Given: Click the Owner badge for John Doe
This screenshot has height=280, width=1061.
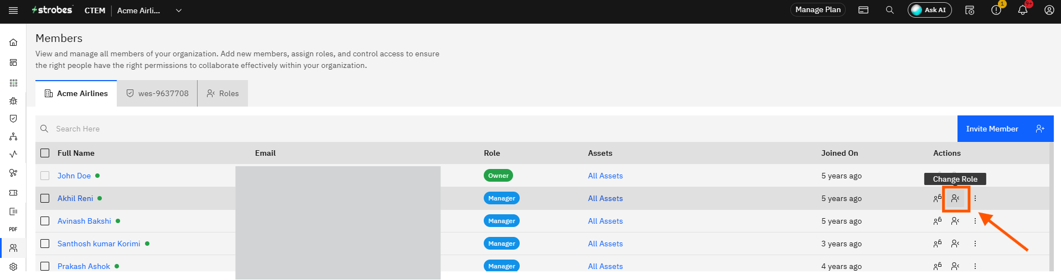Looking at the screenshot, I should tap(498, 176).
